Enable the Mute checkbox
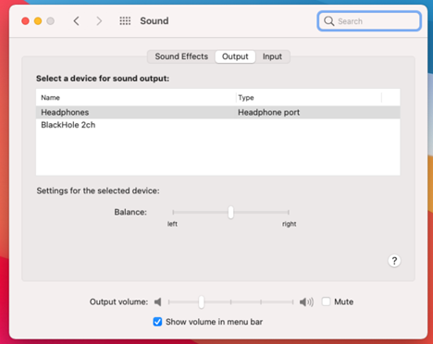 pyautogui.click(x=326, y=301)
